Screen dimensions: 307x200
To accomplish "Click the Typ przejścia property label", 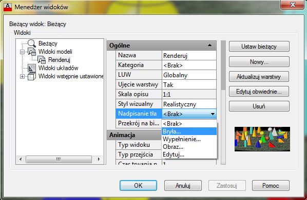I will 139,154.
